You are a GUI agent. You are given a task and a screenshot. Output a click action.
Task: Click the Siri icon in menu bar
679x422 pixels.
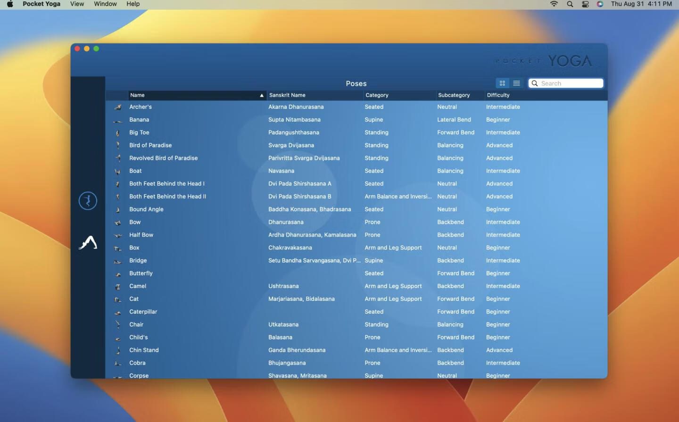click(x=600, y=4)
